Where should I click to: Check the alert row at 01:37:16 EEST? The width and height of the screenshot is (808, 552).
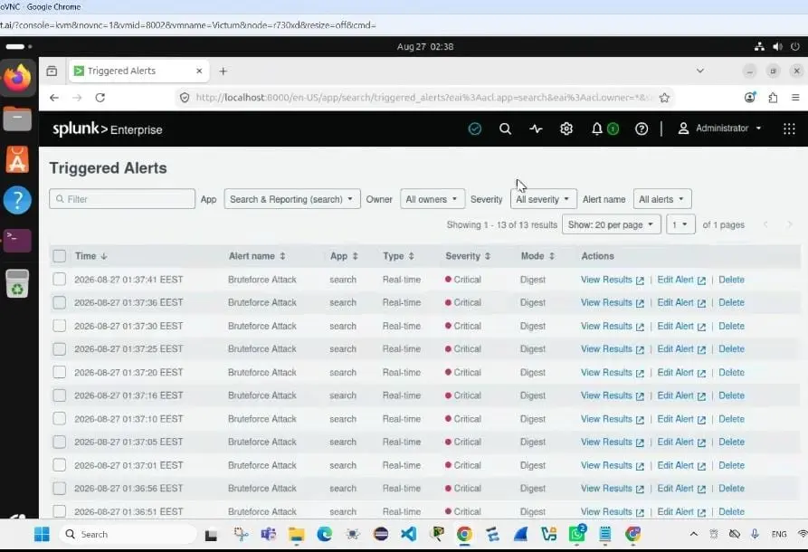click(59, 395)
